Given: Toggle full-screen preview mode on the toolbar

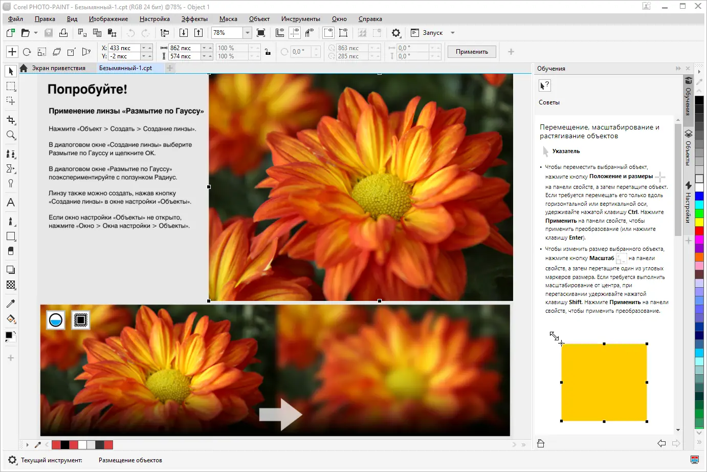Looking at the screenshot, I should 260,32.
